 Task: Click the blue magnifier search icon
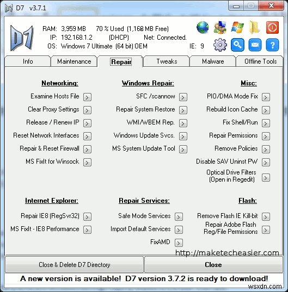click(x=237, y=45)
